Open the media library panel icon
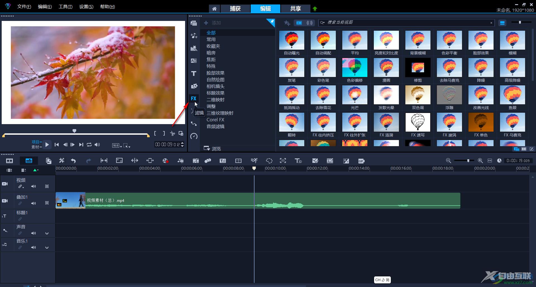Viewport: 536px width, 287px height. [x=193, y=23]
